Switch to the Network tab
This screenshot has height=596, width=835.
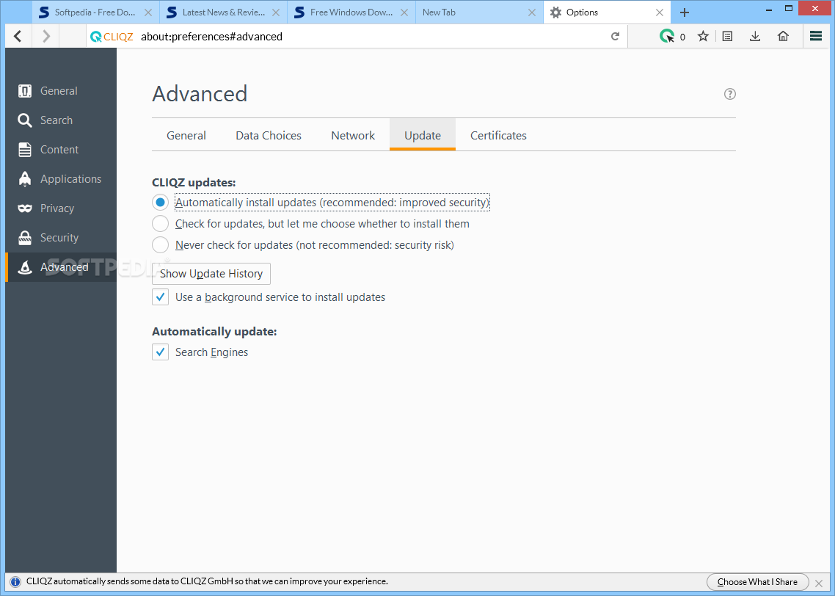coord(353,135)
